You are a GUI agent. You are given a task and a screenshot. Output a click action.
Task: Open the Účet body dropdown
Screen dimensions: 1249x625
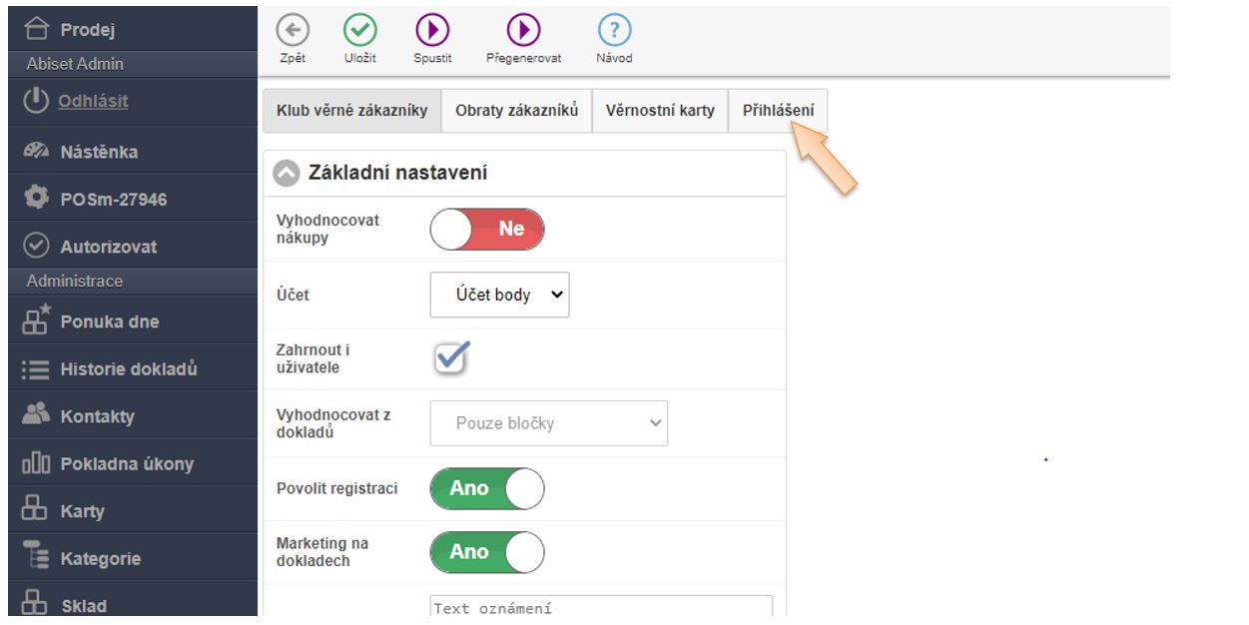(499, 296)
